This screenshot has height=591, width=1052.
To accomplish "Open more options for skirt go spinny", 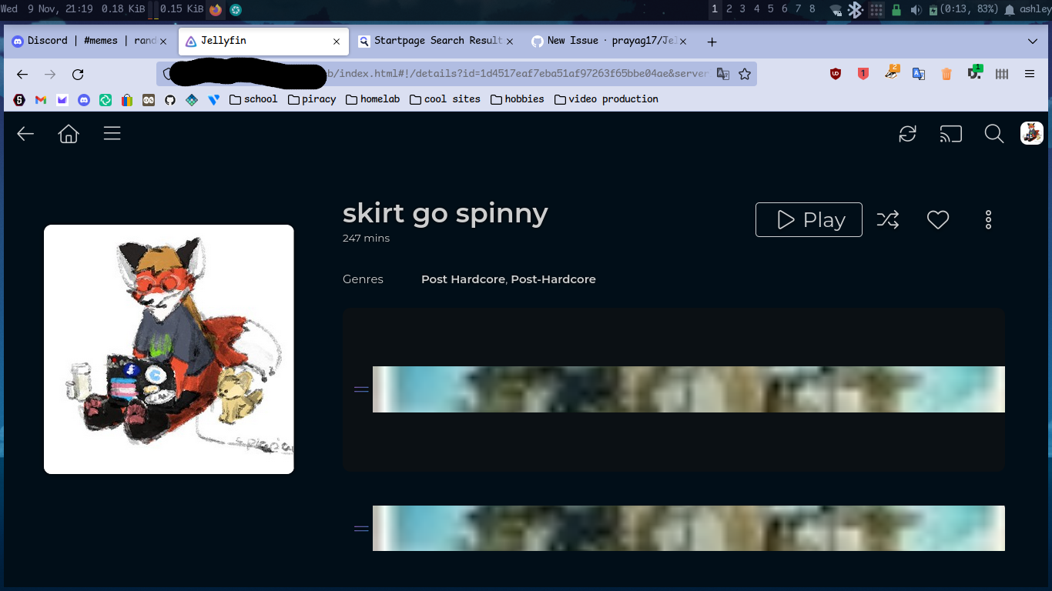I will tap(988, 219).
